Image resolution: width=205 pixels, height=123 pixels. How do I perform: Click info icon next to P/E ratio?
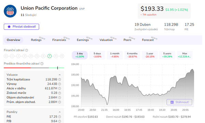click(59, 117)
